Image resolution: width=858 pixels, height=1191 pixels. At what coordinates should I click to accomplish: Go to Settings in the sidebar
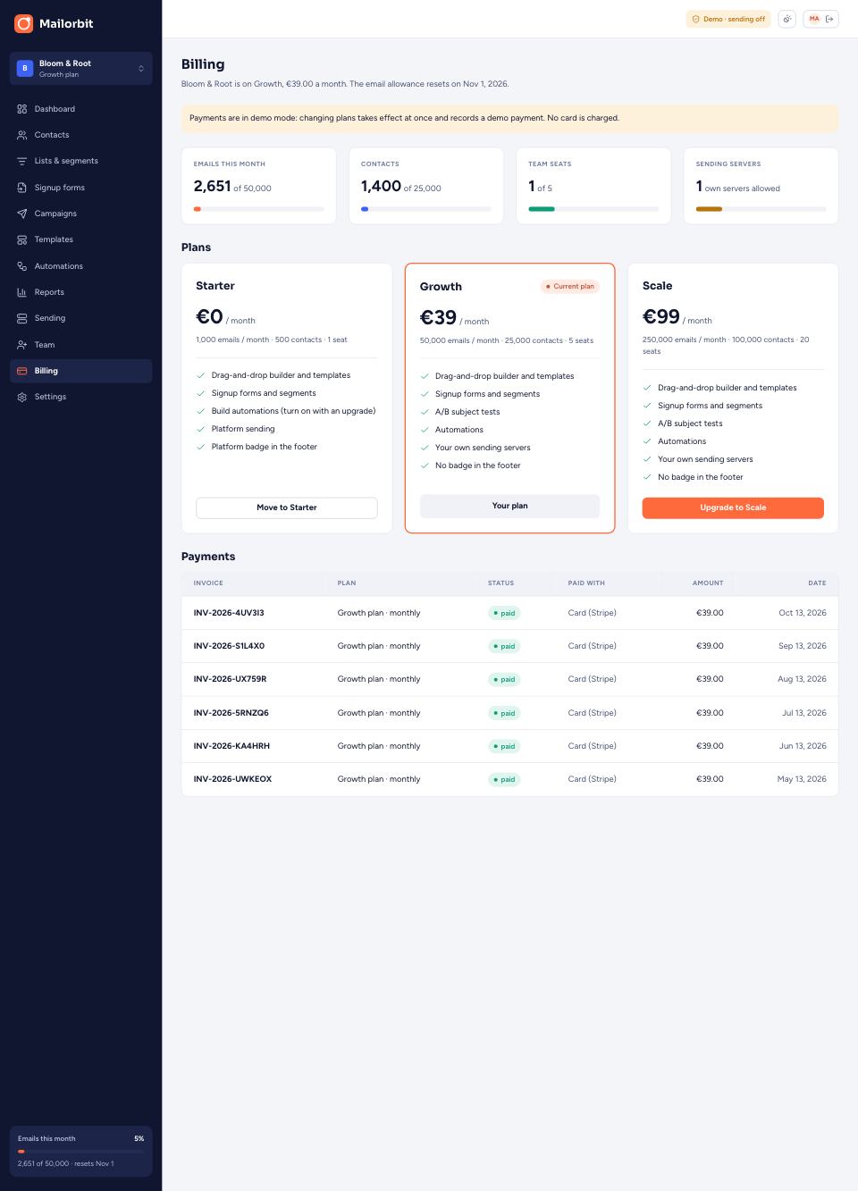pyautogui.click(x=81, y=397)
